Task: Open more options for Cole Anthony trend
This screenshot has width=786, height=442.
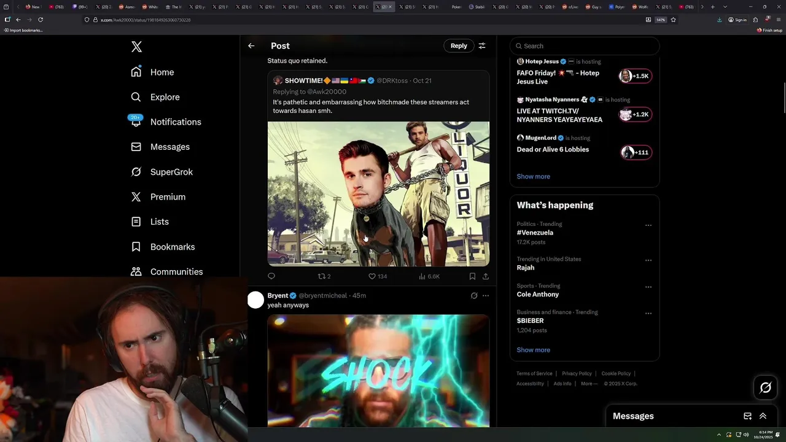Action: tap(648, 287)
